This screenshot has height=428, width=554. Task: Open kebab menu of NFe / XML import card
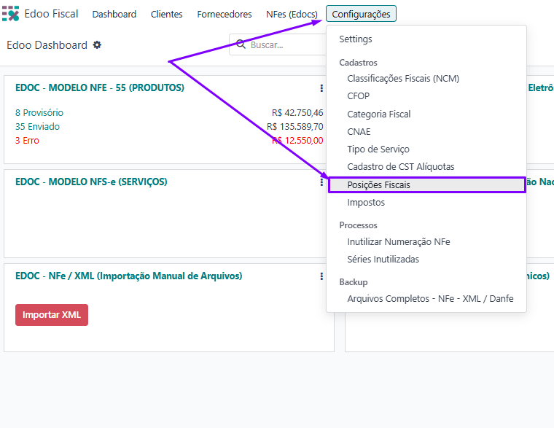[x=321, y=276]
